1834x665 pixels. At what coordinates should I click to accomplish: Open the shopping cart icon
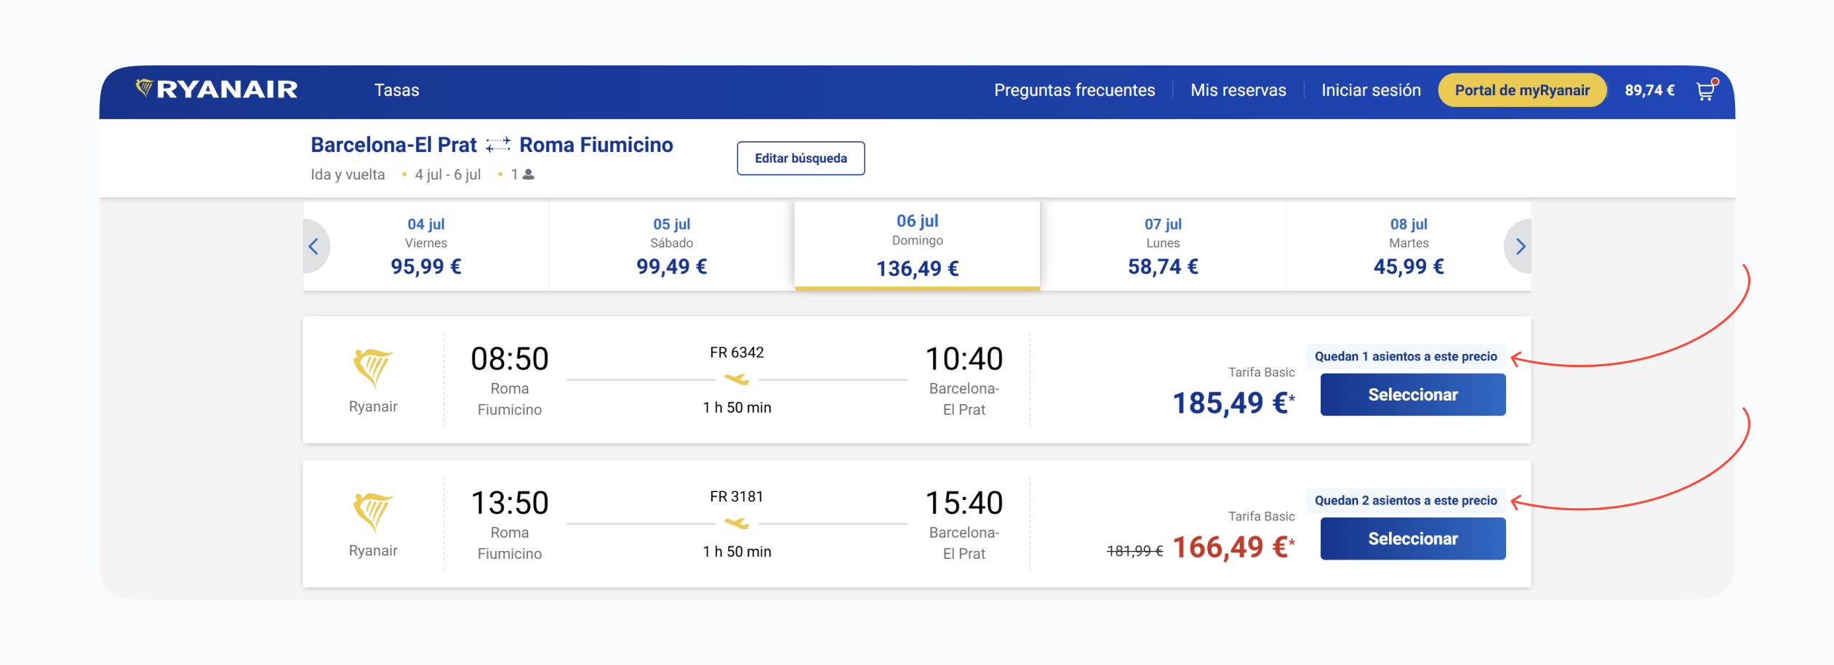click(x=1706, y=90)
